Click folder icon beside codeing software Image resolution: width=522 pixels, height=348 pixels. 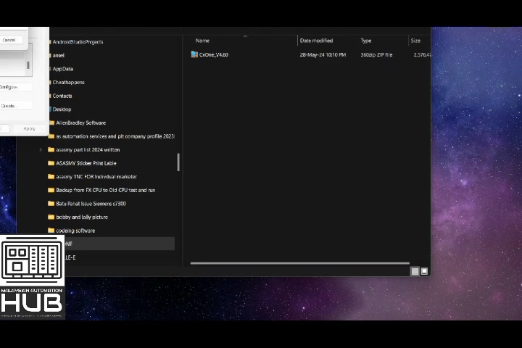point(51,231)
